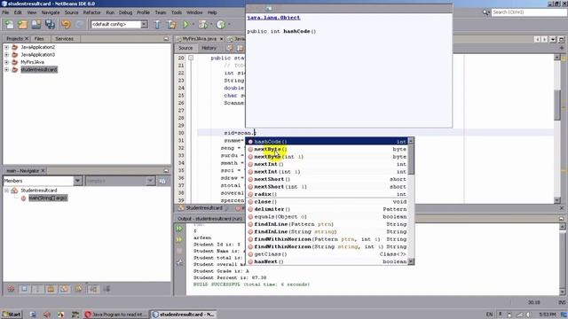Expand the JavaApplication3 project node
Screen dimensions: 568x319
pos(6,55)
